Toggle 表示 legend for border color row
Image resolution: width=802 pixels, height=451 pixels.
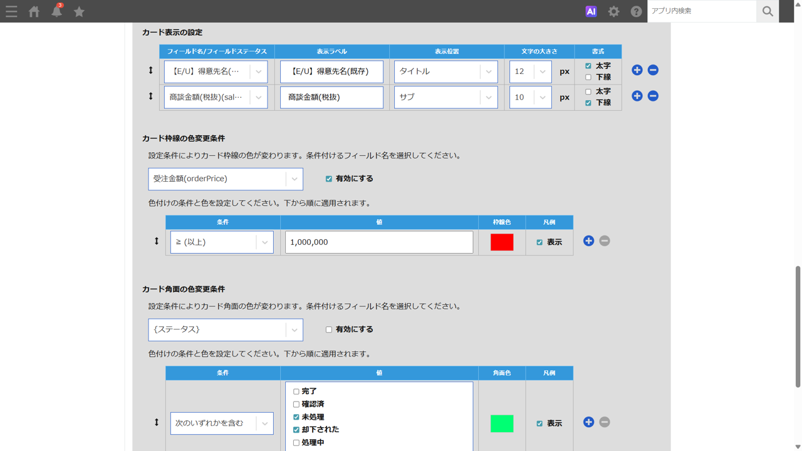(x=539, y=242)
